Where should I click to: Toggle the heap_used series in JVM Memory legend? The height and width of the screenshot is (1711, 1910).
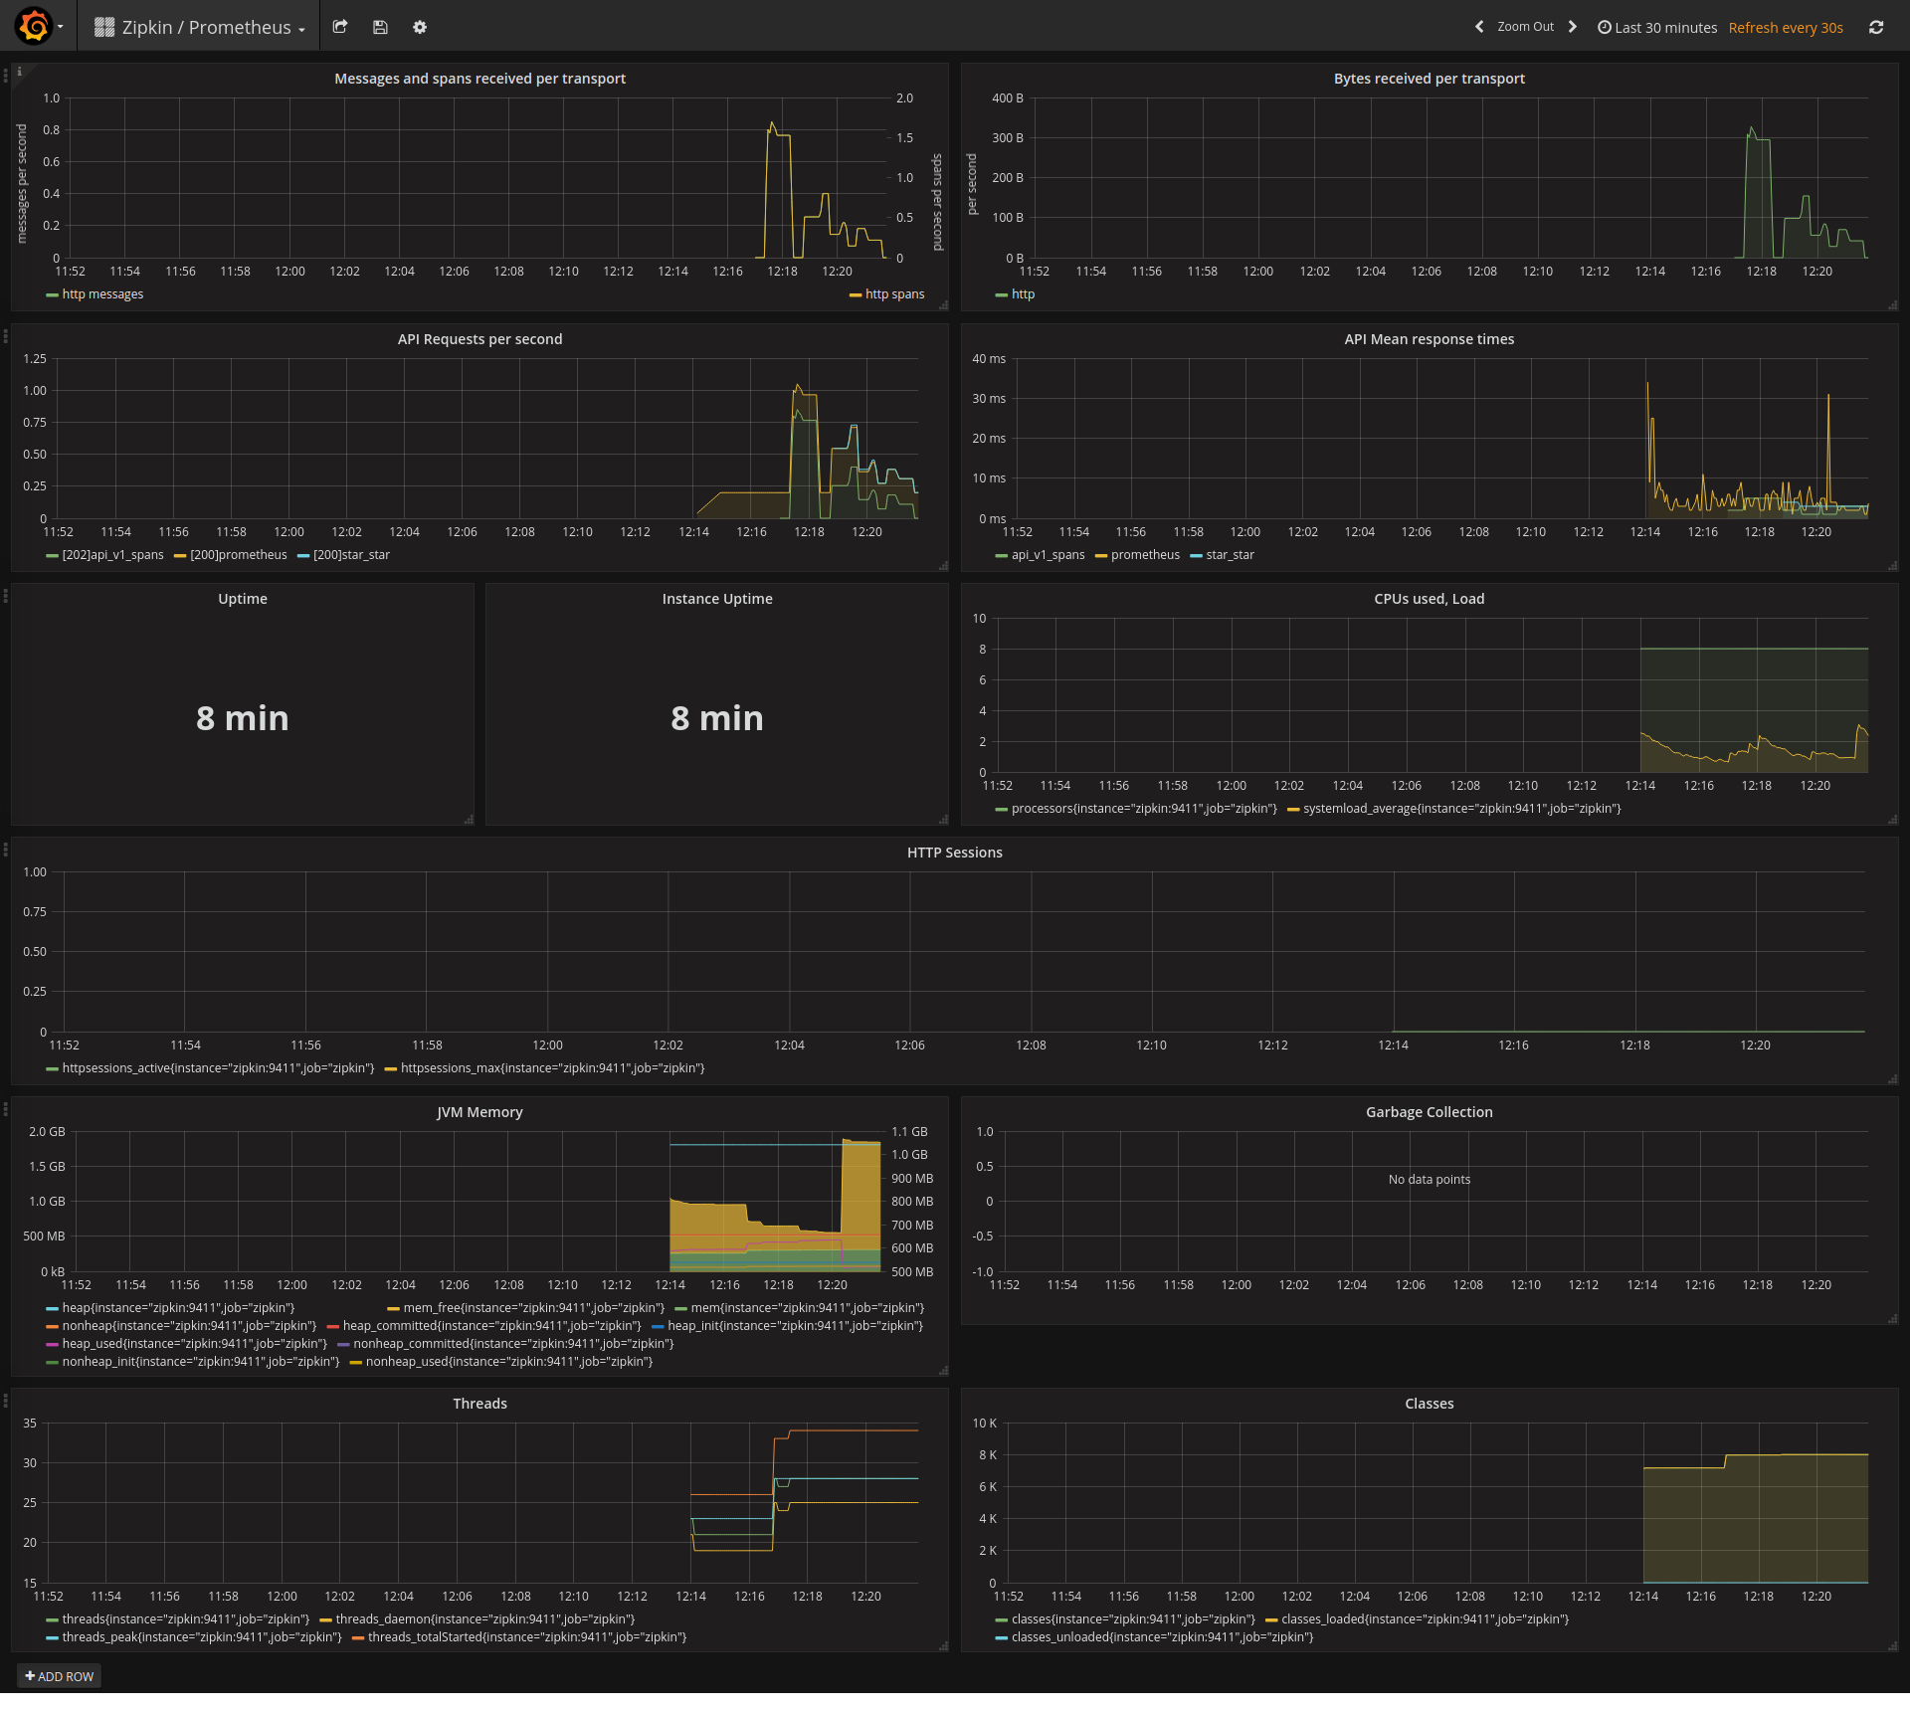coord(194,1344)
